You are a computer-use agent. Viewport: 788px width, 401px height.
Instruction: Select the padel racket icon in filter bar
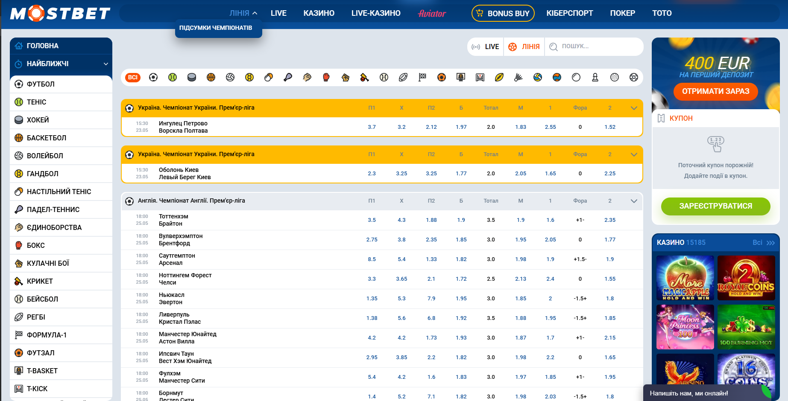(x=288, y=77)
